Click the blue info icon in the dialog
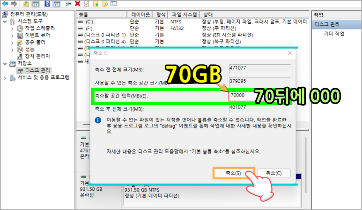Image resolution: width=362 pixels, height=210 pixels. (x=98, y=120)
